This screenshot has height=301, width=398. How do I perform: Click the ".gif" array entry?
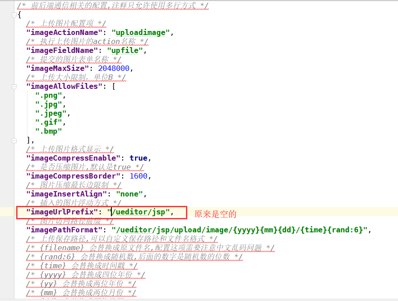pos(49,122)
